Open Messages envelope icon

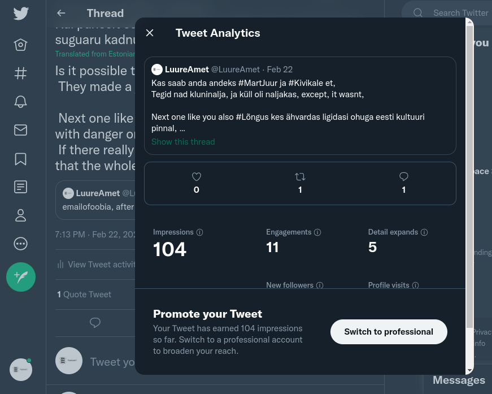(x=21, y=130)
